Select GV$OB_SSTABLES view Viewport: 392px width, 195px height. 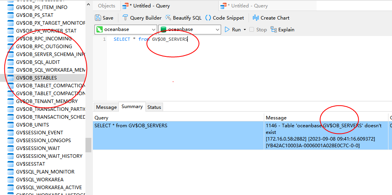pyautogui.click(x=36, y=78)
